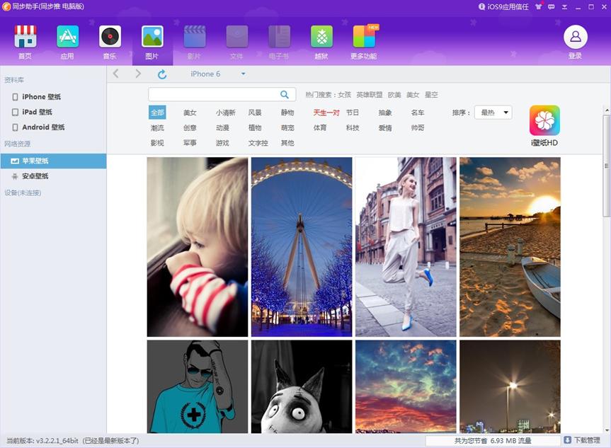This screenshot has height=448, width=611.
Task: Select the 全部 category filter
Action: click(157, 113)
